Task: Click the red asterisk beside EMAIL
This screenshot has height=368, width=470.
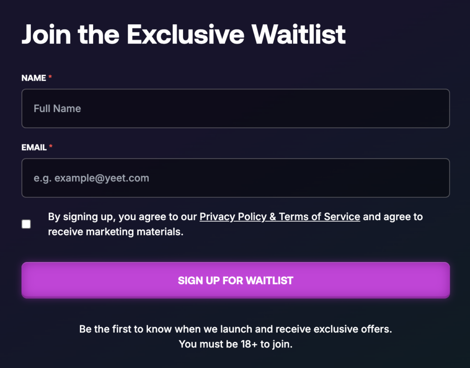Action: click(x=51, y=148)
